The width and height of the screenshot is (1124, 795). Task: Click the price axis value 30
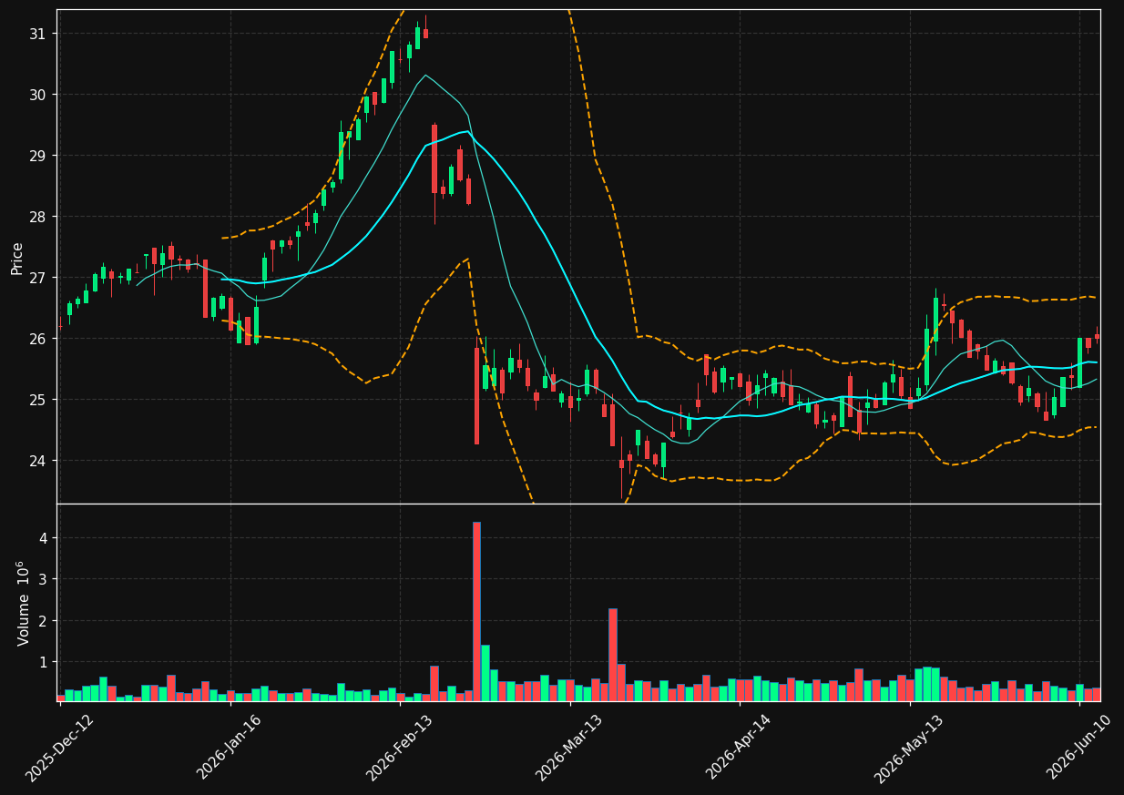(x=39, y=95)
